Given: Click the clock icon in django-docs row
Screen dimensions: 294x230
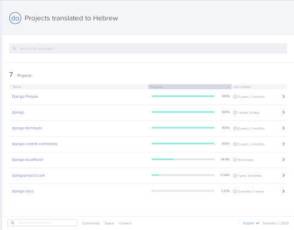Looking at the screenshot, I should (x=235, y=191).
